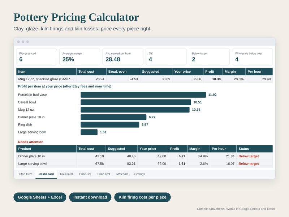Click the OK count card
The image size is (289, 217).
click(166, 57)
